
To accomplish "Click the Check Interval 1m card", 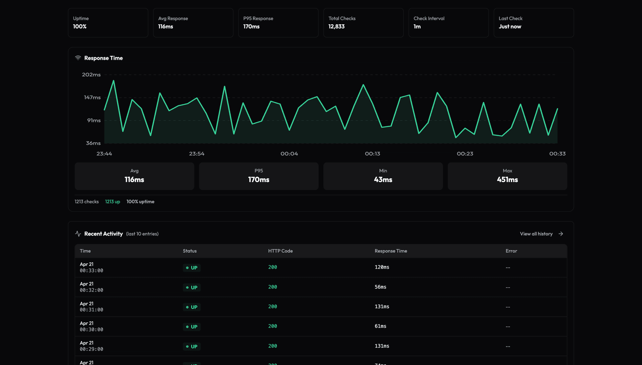I will [449, 23].
